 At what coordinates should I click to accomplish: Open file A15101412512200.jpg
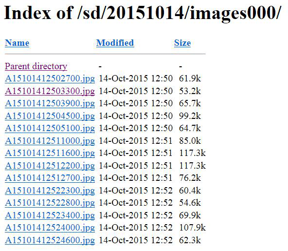click(50, 166)
